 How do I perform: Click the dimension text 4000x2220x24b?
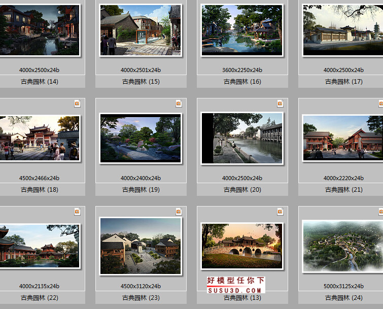click(343, 178)
